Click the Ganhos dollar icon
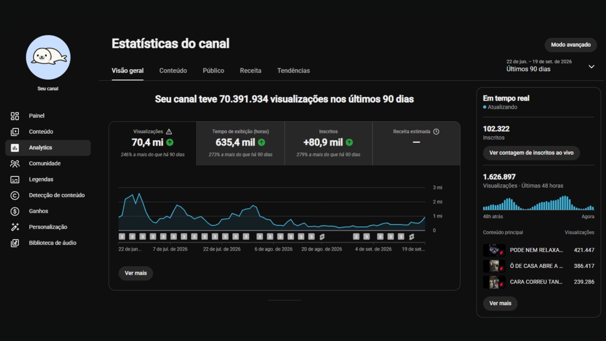This screenshot has height=341, width=606. tap(15, 211)
